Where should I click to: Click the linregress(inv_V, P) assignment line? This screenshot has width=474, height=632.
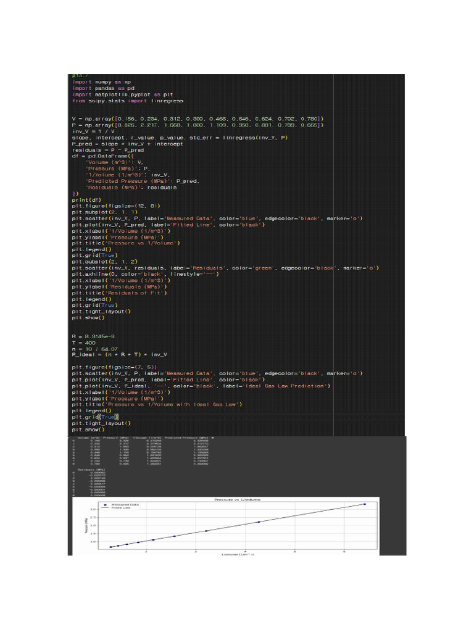click(x=180, y=138)
